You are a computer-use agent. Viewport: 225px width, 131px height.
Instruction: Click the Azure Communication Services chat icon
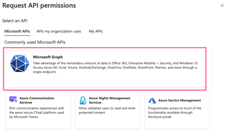(x=13, y=100)
